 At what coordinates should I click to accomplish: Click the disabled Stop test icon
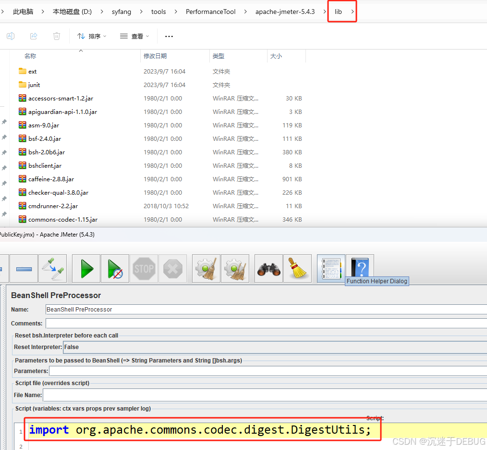coord(144,268)
